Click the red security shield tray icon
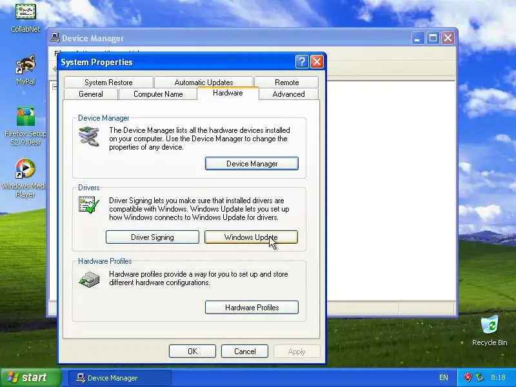Screen dimensions: 516x387 click(x=468, y=377)
